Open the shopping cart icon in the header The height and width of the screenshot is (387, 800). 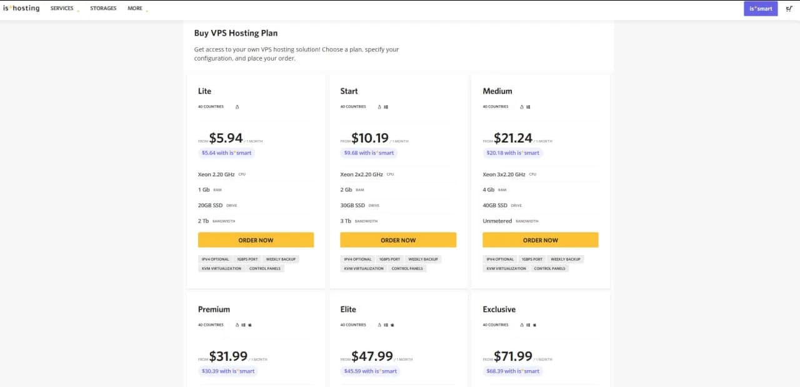pos(789,8)
